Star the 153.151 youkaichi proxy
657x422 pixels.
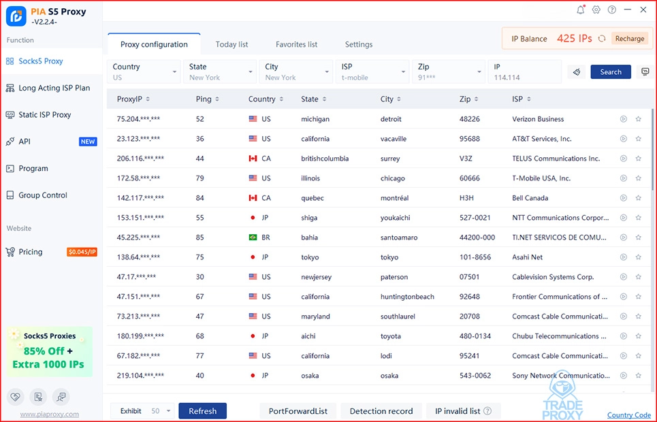[638, 218]
